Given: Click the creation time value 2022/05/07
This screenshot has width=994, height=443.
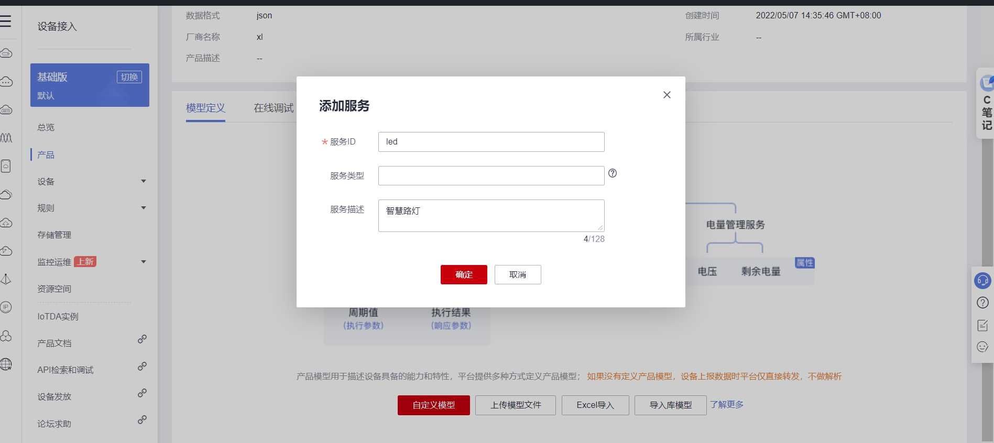Looking at the screenshot, I should [818, 16].
